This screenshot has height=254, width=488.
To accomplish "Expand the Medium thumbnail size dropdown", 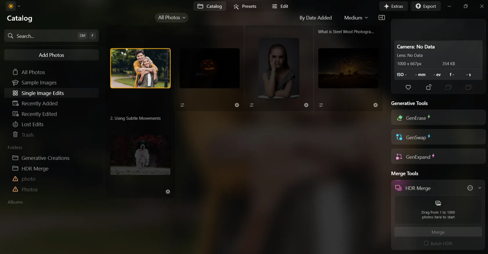I will click(356, 18).
